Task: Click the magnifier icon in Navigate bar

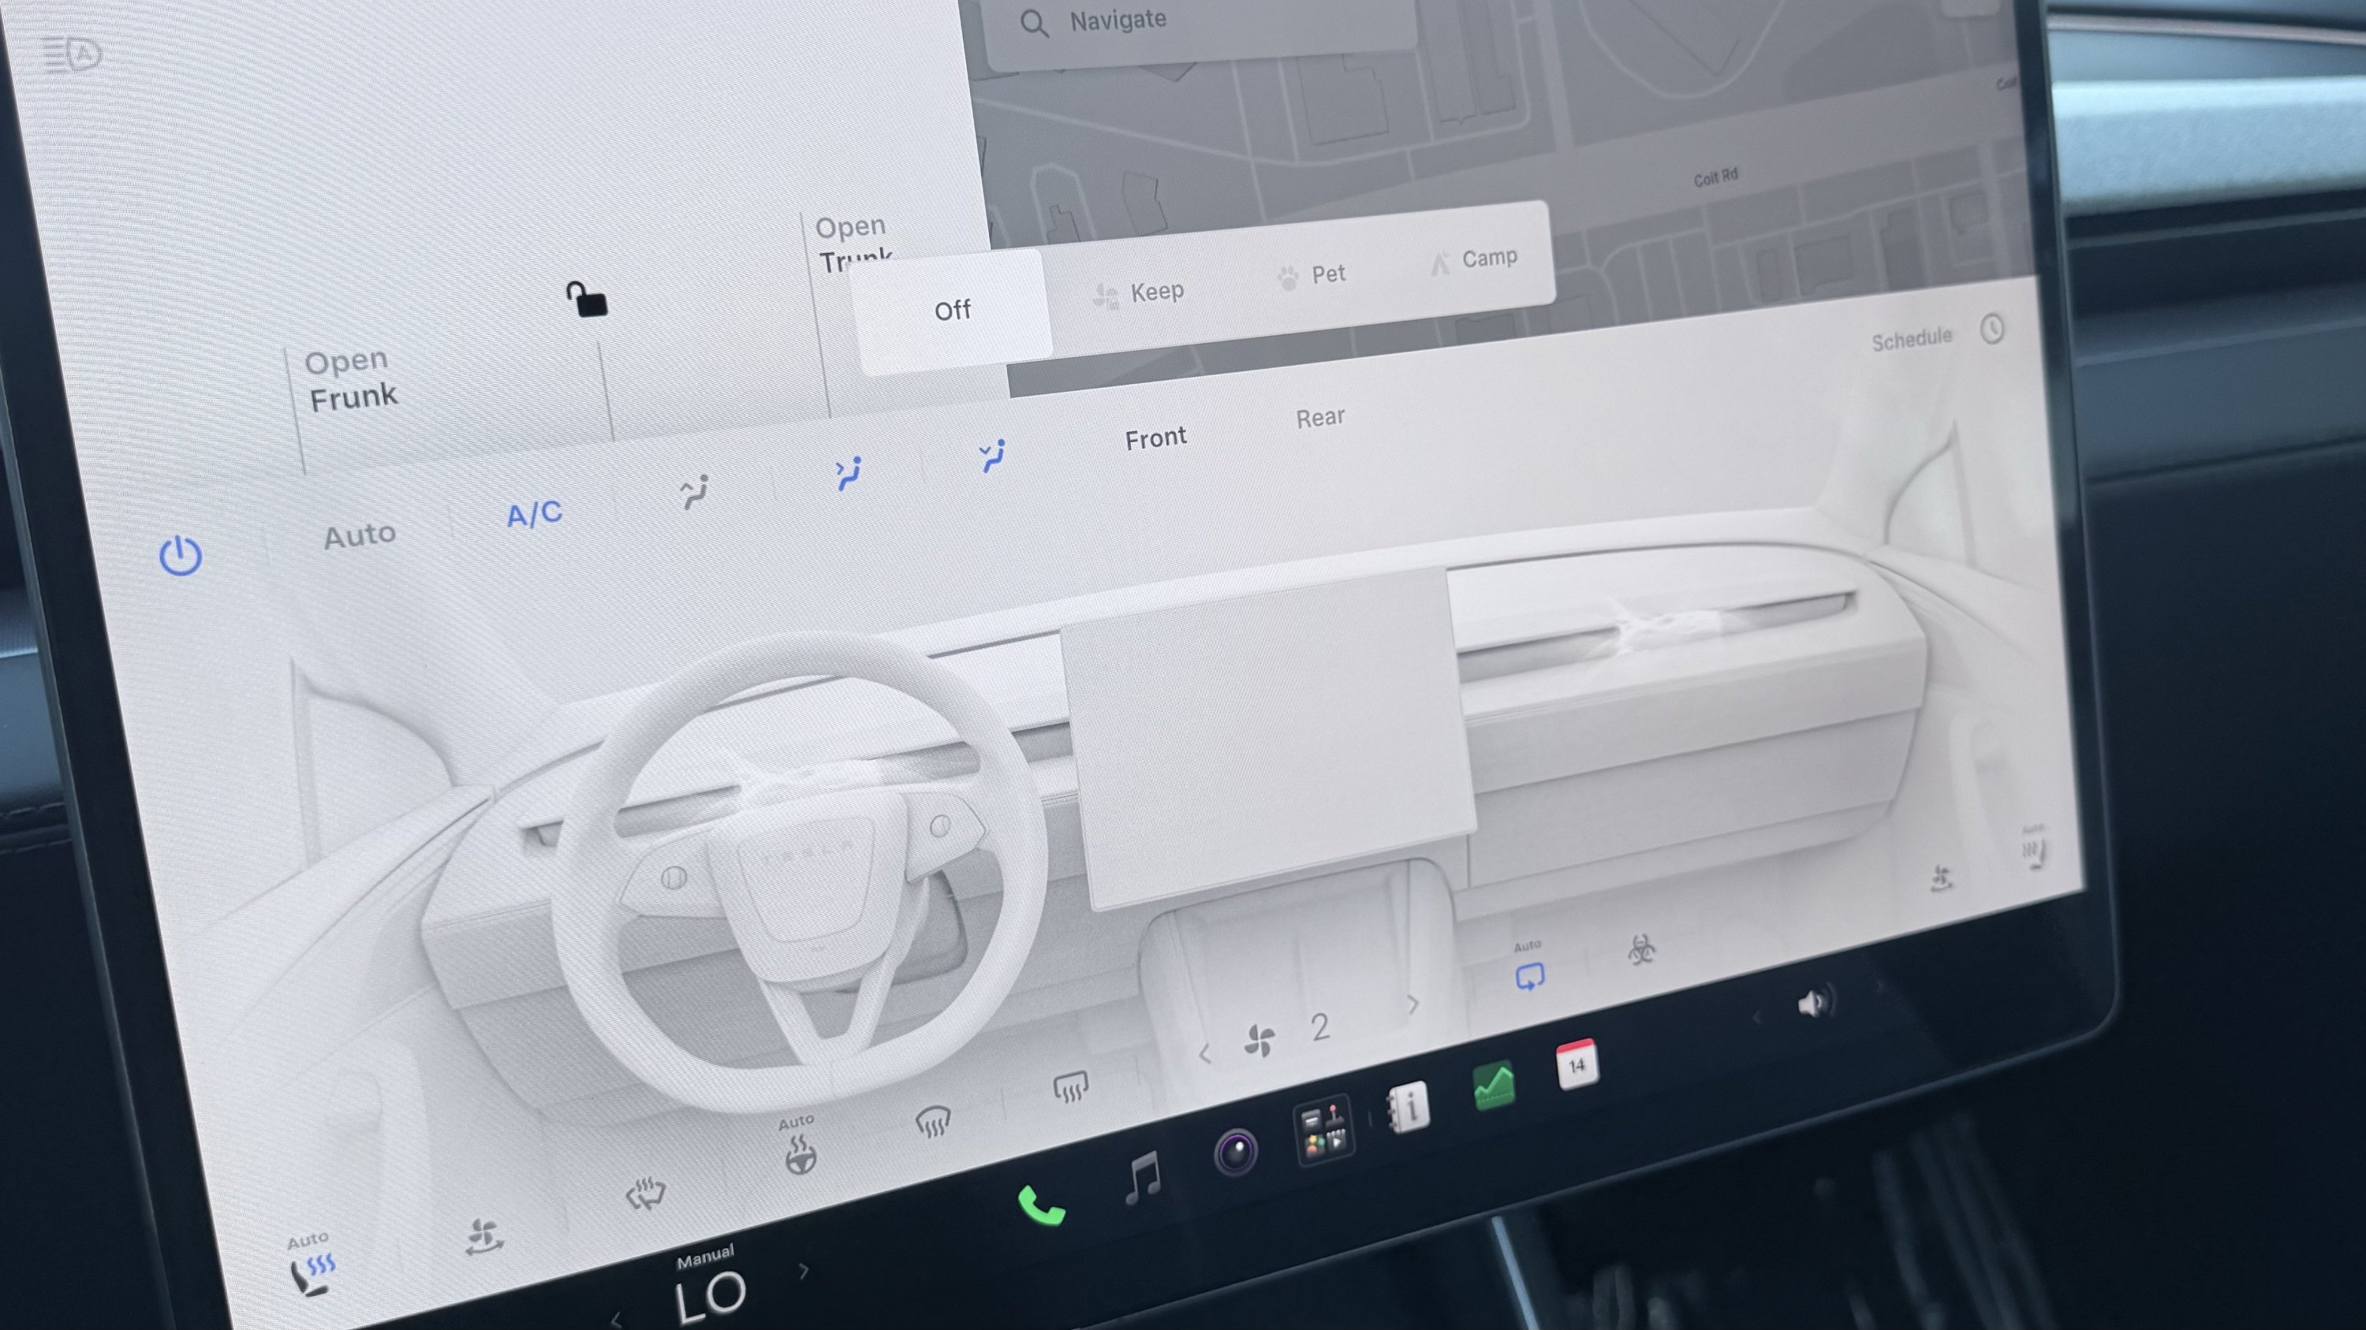Action: coord(1034,24)
